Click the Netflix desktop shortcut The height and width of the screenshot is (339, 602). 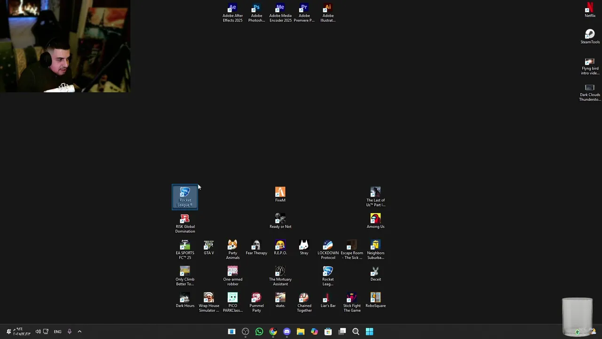pos(590,11)
